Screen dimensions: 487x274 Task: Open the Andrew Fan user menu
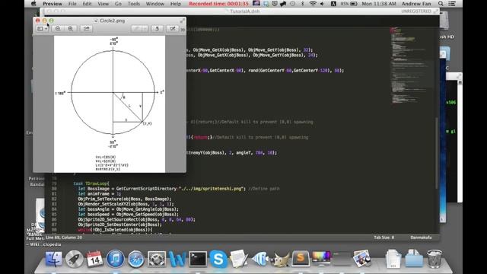click(x=416, y=4)
